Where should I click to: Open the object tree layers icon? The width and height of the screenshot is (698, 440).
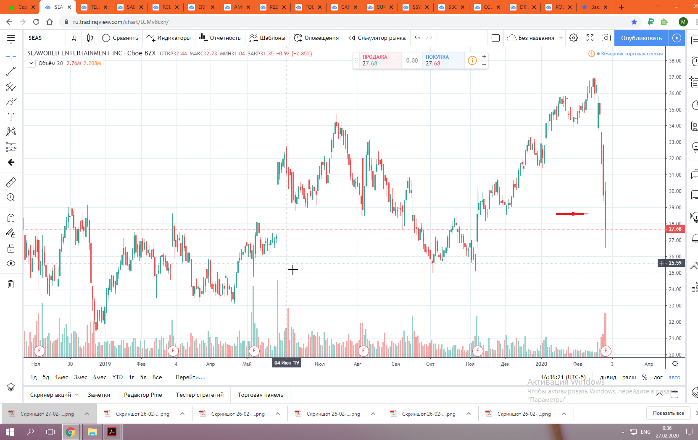pyautogui.click(x=11, y=387)
